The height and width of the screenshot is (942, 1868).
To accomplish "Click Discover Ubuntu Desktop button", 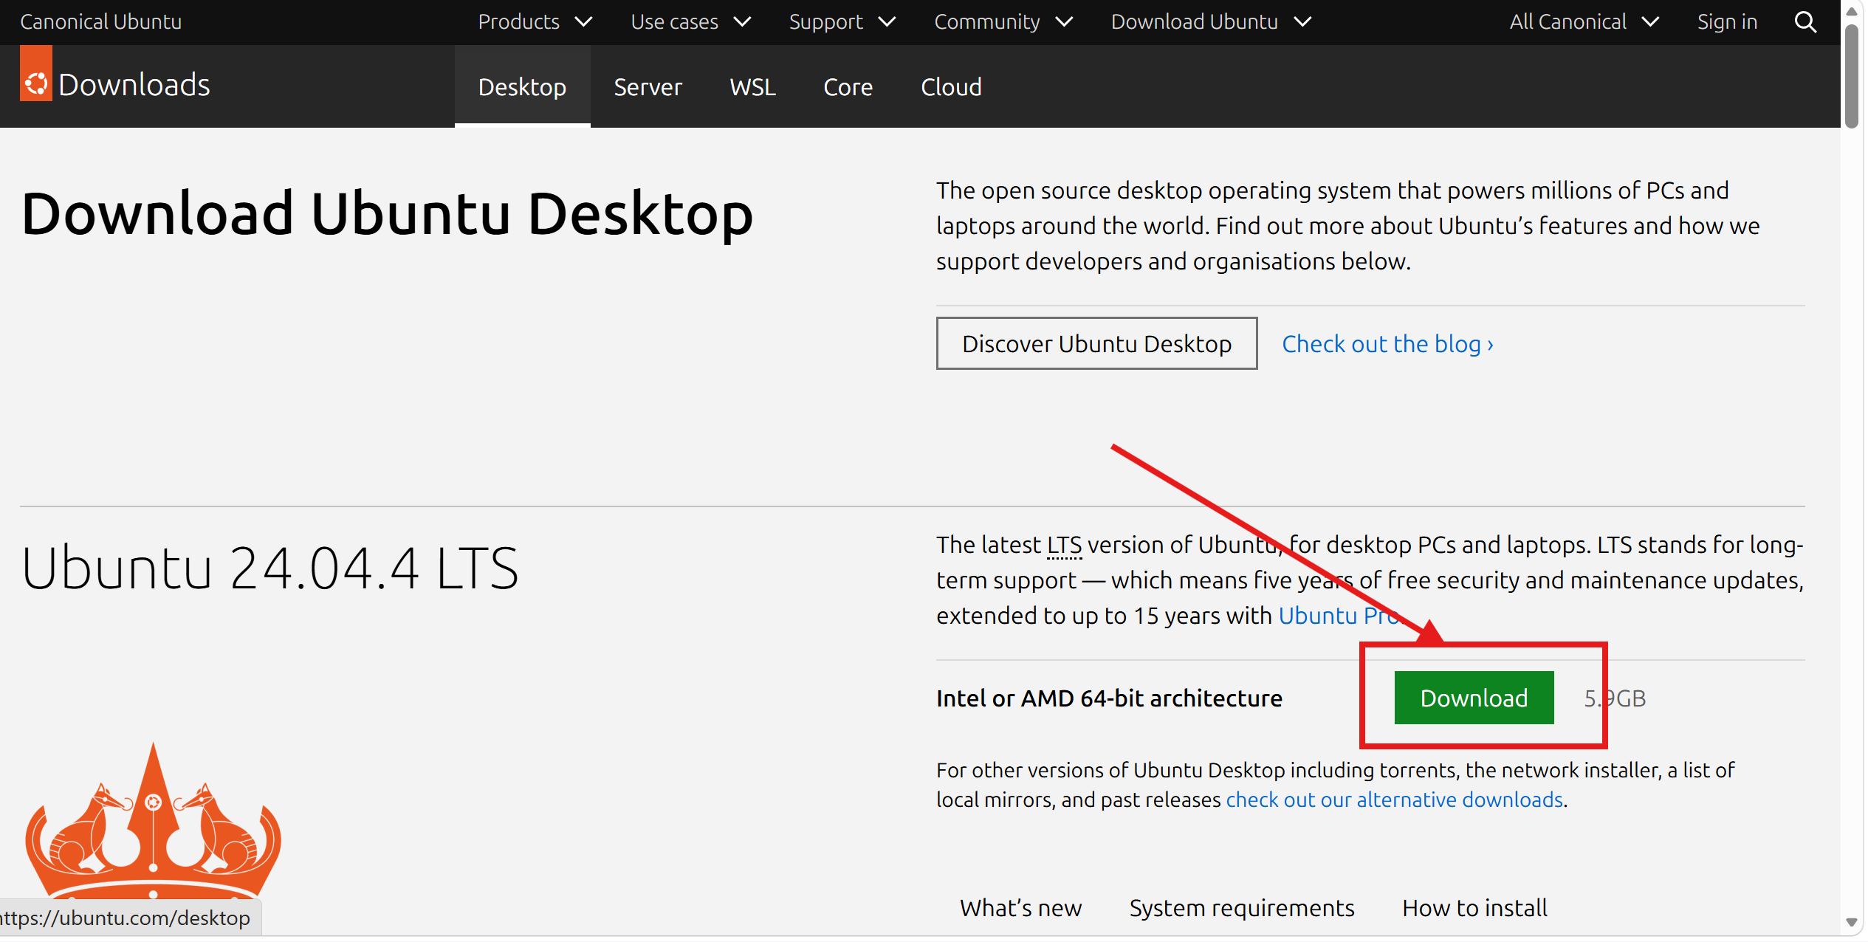I will (x=1096, y=344).
